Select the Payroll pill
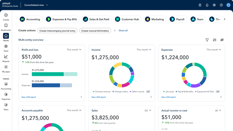 [x=178, y=19]
